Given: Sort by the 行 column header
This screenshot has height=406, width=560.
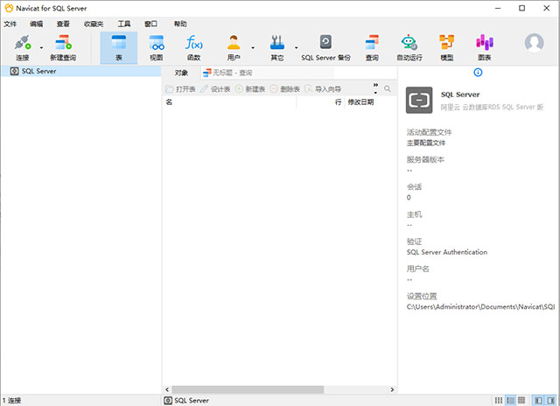Looking at the screenshot, I should 320,102.
